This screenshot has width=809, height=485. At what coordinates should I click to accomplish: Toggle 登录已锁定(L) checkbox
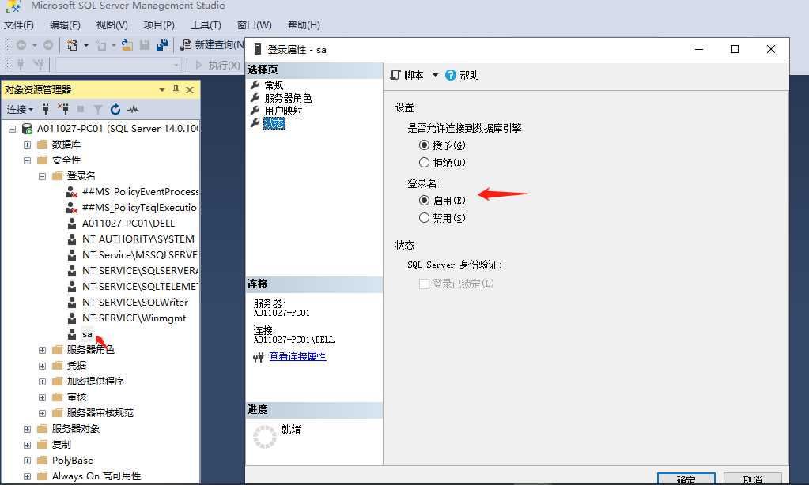coord(424,284)
